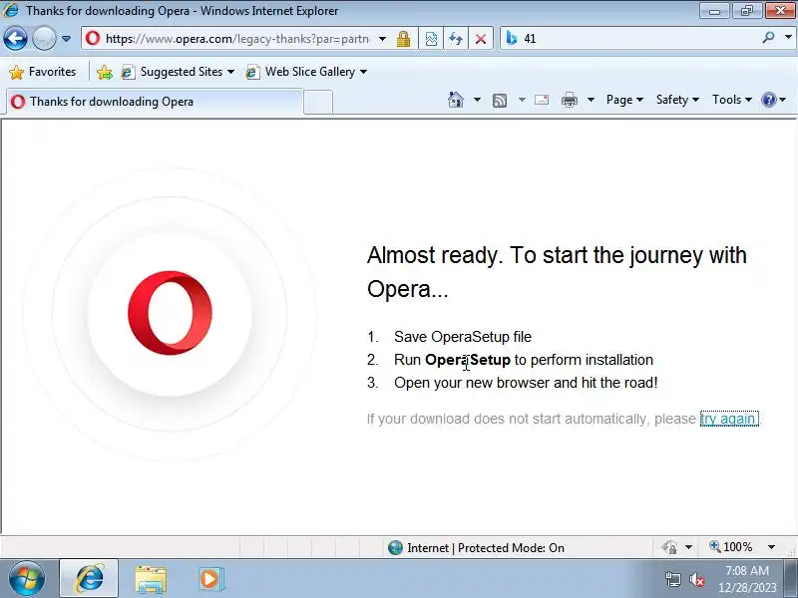This screenshot has width=798, height=598.
Task: Click the muted volume tray icon
Action: pyautogui.click(x=696, y=579)
